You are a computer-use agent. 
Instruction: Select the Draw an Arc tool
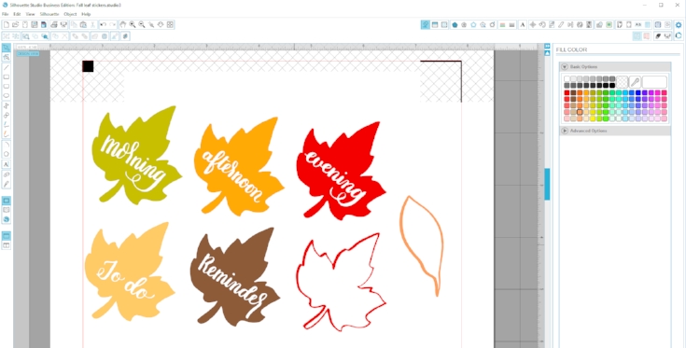pos(7,145)
